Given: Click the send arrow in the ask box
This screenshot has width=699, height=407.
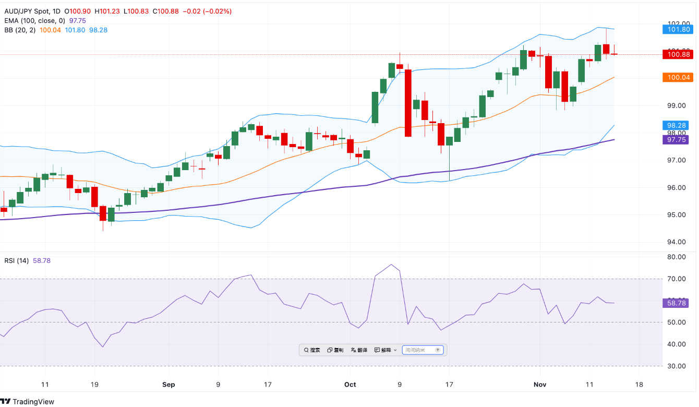Looking at the screenshot, I should 438,350.
